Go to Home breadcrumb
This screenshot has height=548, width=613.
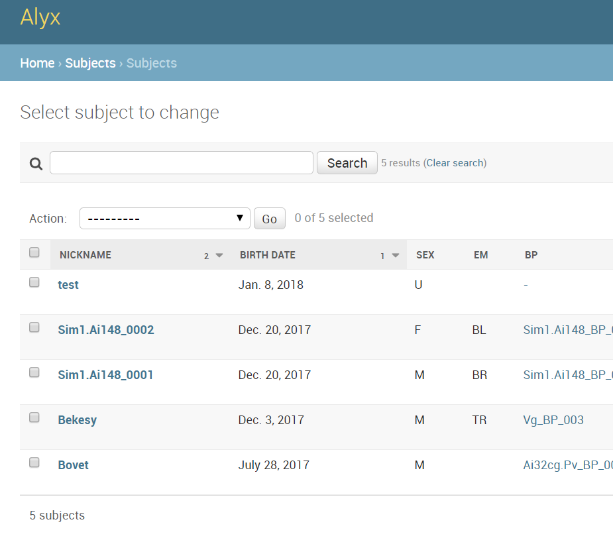click(x=37, y=63)
